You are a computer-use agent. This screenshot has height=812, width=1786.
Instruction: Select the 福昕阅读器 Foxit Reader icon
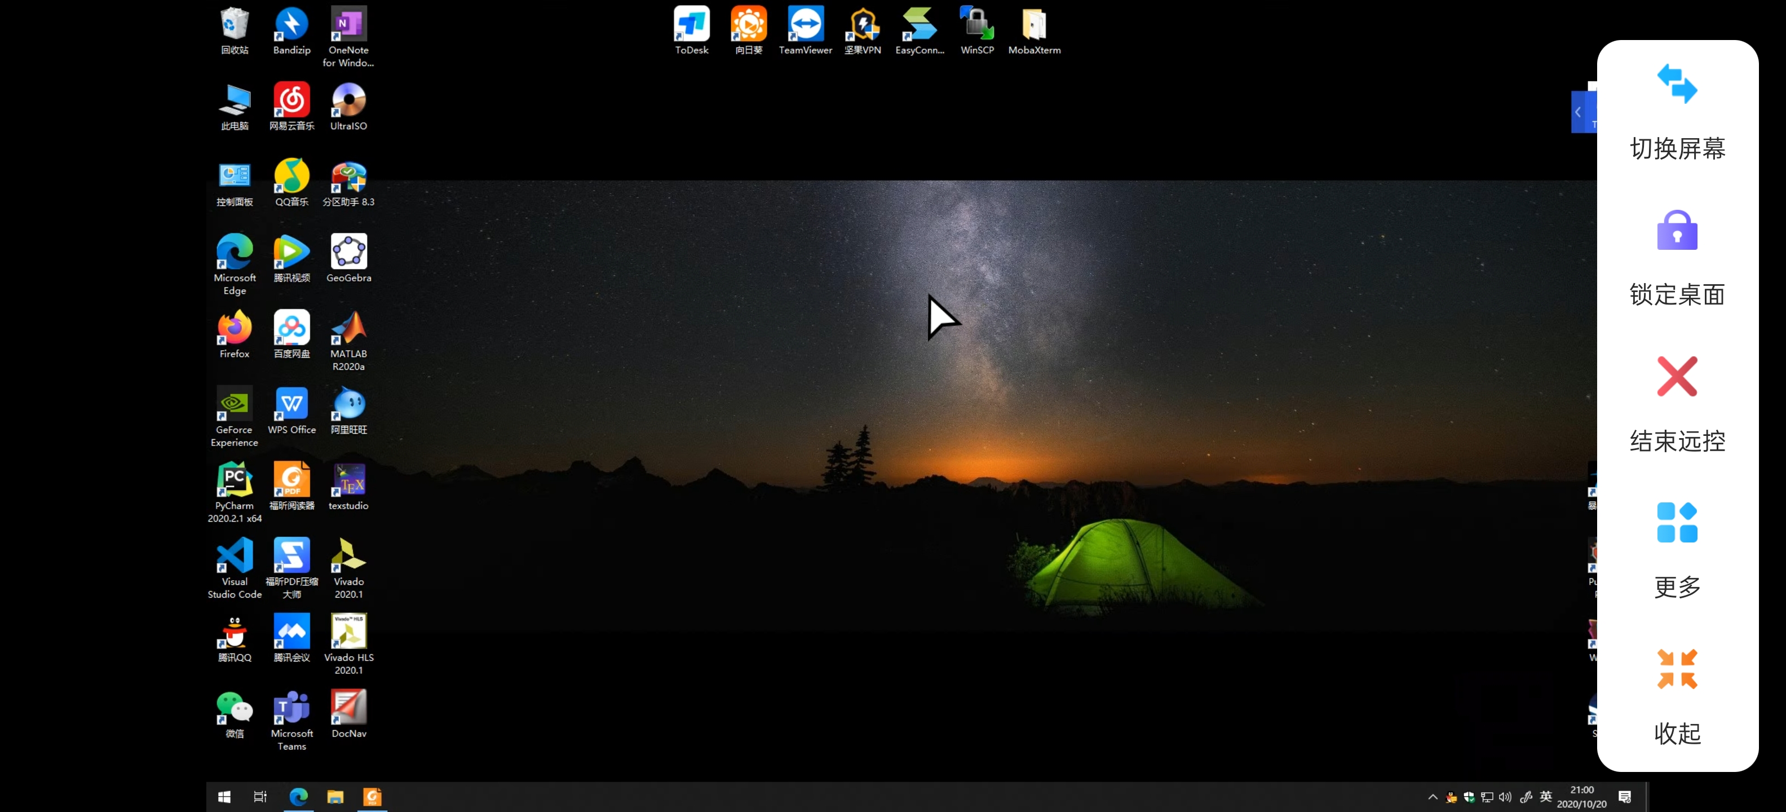291,487
